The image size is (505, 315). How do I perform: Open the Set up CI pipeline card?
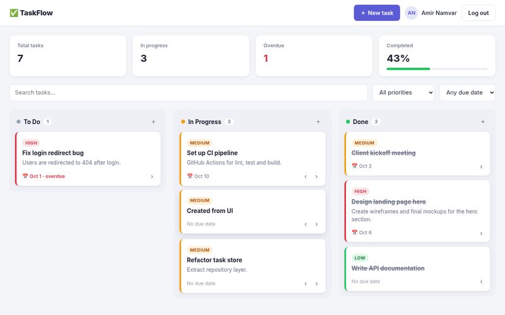pos(252,159)
